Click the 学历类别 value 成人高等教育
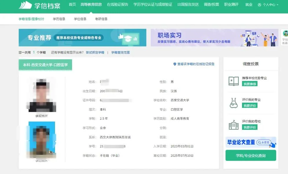This screenshot has width=288, height=174. pyautogui.click(x=180, y=119)
